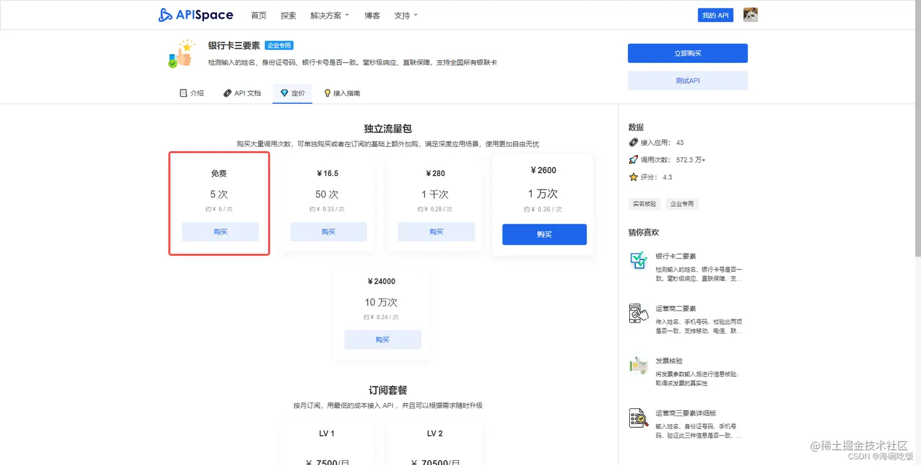Image resolution: width=921 pixels, height=465 pixels.
Task: Click the plug icon beside 接入应用
Action: click(x=633, y=143)
